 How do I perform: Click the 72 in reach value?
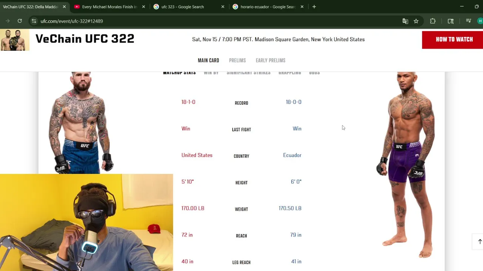tap(187, 235)
